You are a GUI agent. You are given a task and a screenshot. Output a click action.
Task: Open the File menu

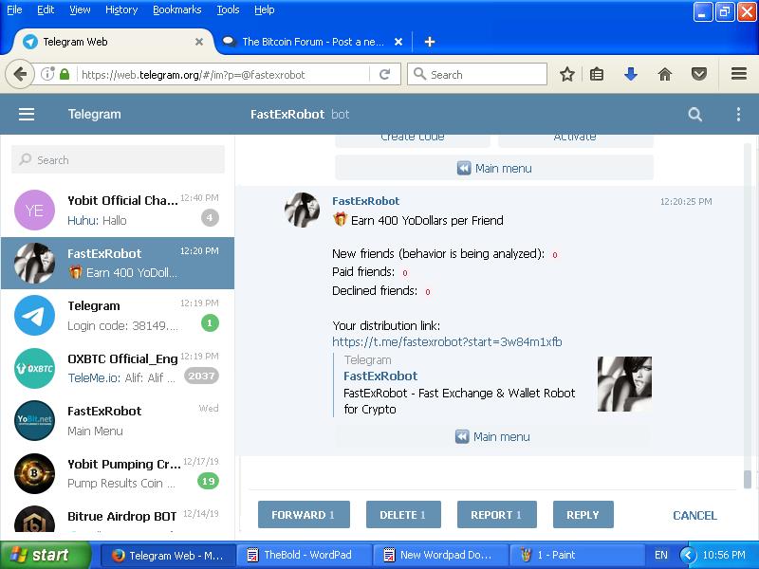click(14, 9)
